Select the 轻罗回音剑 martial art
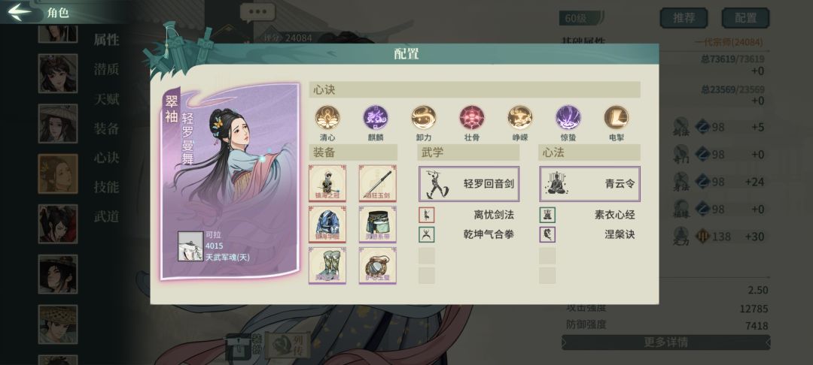 (x=469, y=183)
